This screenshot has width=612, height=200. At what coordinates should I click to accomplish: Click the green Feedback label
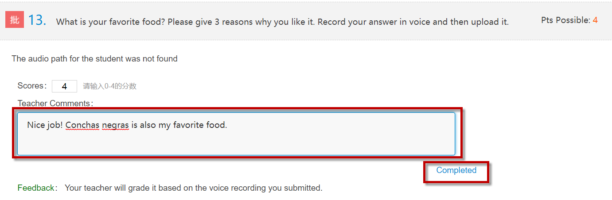point(37,188)
